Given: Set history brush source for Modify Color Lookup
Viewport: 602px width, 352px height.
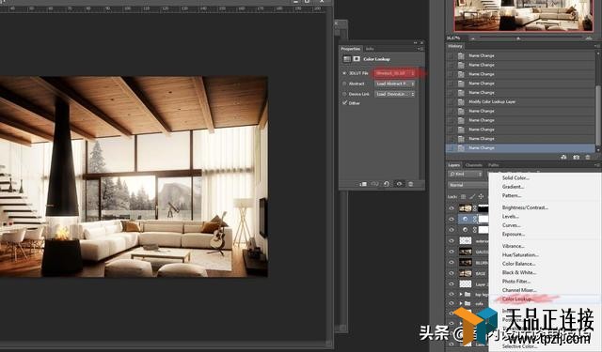Looking at the screenshot, I should 451,102.
